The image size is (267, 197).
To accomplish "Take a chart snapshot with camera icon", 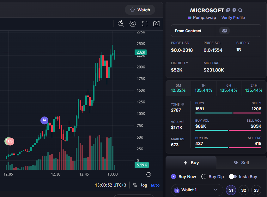I will 156,24.
